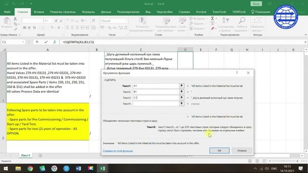This screenshot has height=173, width=308.
Task: Click the Cut scissors icon
Action: point(15,19)
